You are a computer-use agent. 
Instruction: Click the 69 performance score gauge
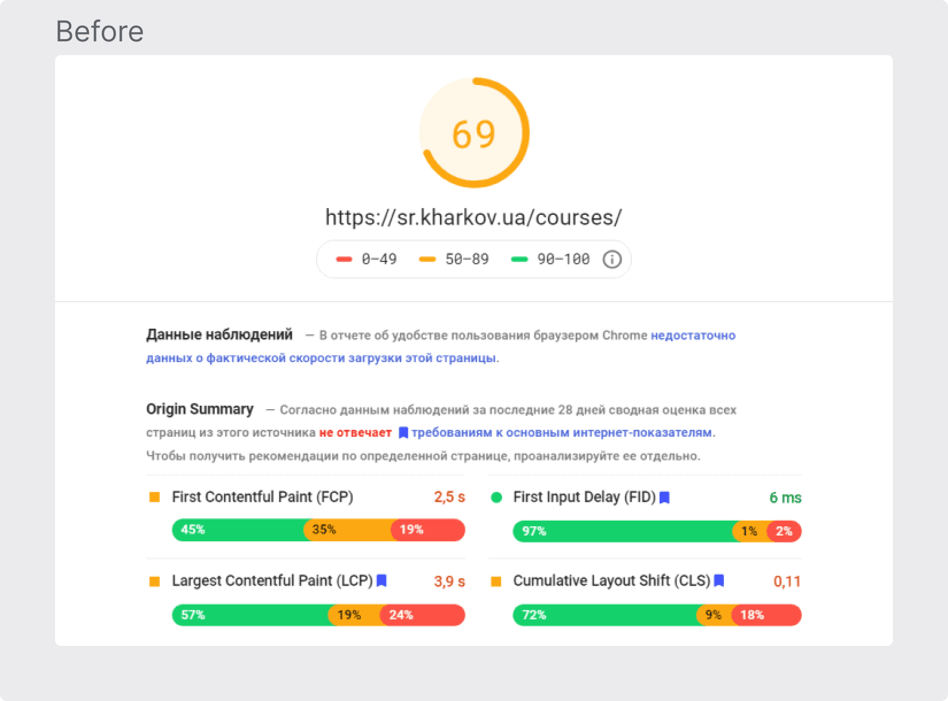[x=474, y=133]
